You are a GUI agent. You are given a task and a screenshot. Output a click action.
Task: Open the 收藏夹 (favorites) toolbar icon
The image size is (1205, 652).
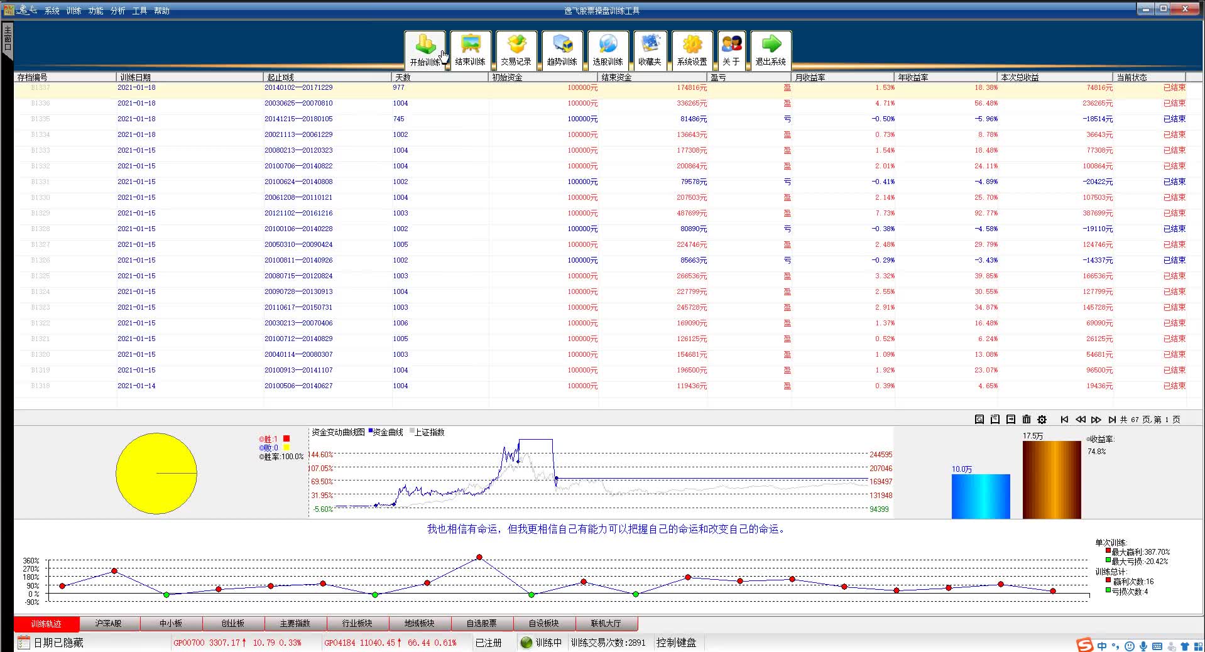(650, 50)
